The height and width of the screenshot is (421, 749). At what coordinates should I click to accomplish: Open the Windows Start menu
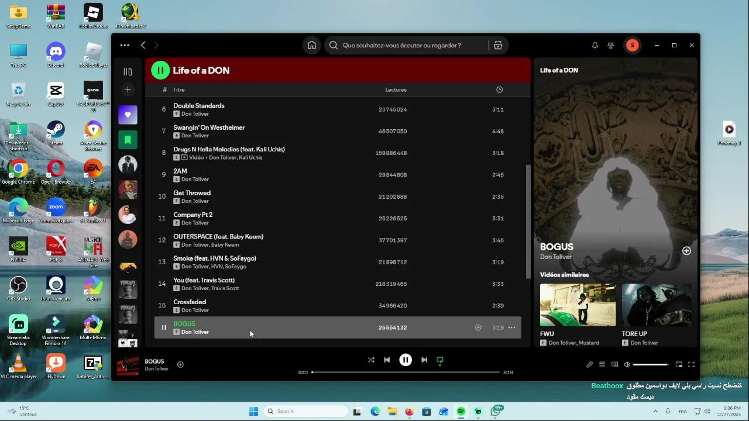tap(253, 412)
